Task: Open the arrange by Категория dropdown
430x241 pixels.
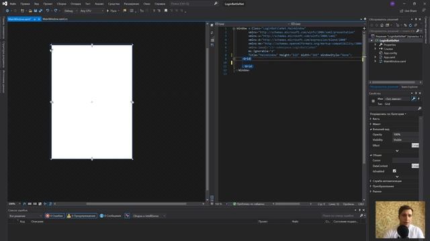Action: tap(388, 114)
